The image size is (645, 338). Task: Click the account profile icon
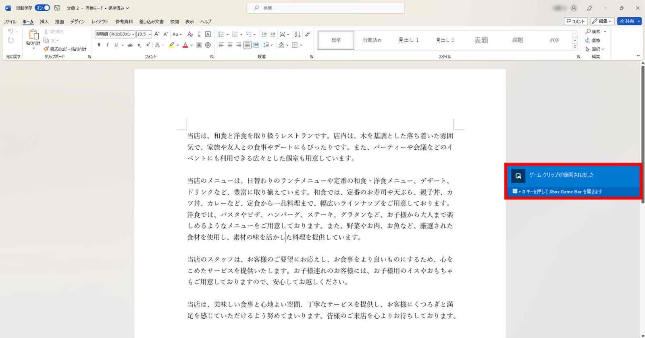click(574, 8)
